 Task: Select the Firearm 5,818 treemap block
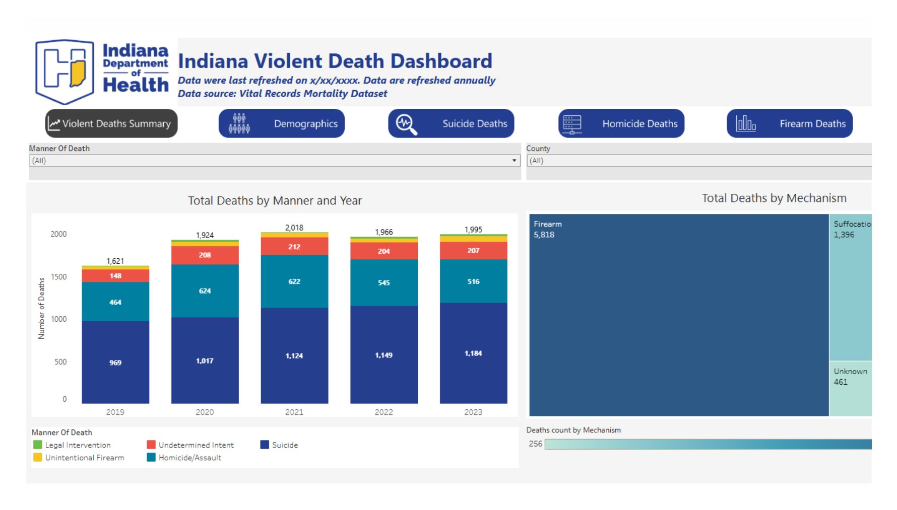(678, 315)
